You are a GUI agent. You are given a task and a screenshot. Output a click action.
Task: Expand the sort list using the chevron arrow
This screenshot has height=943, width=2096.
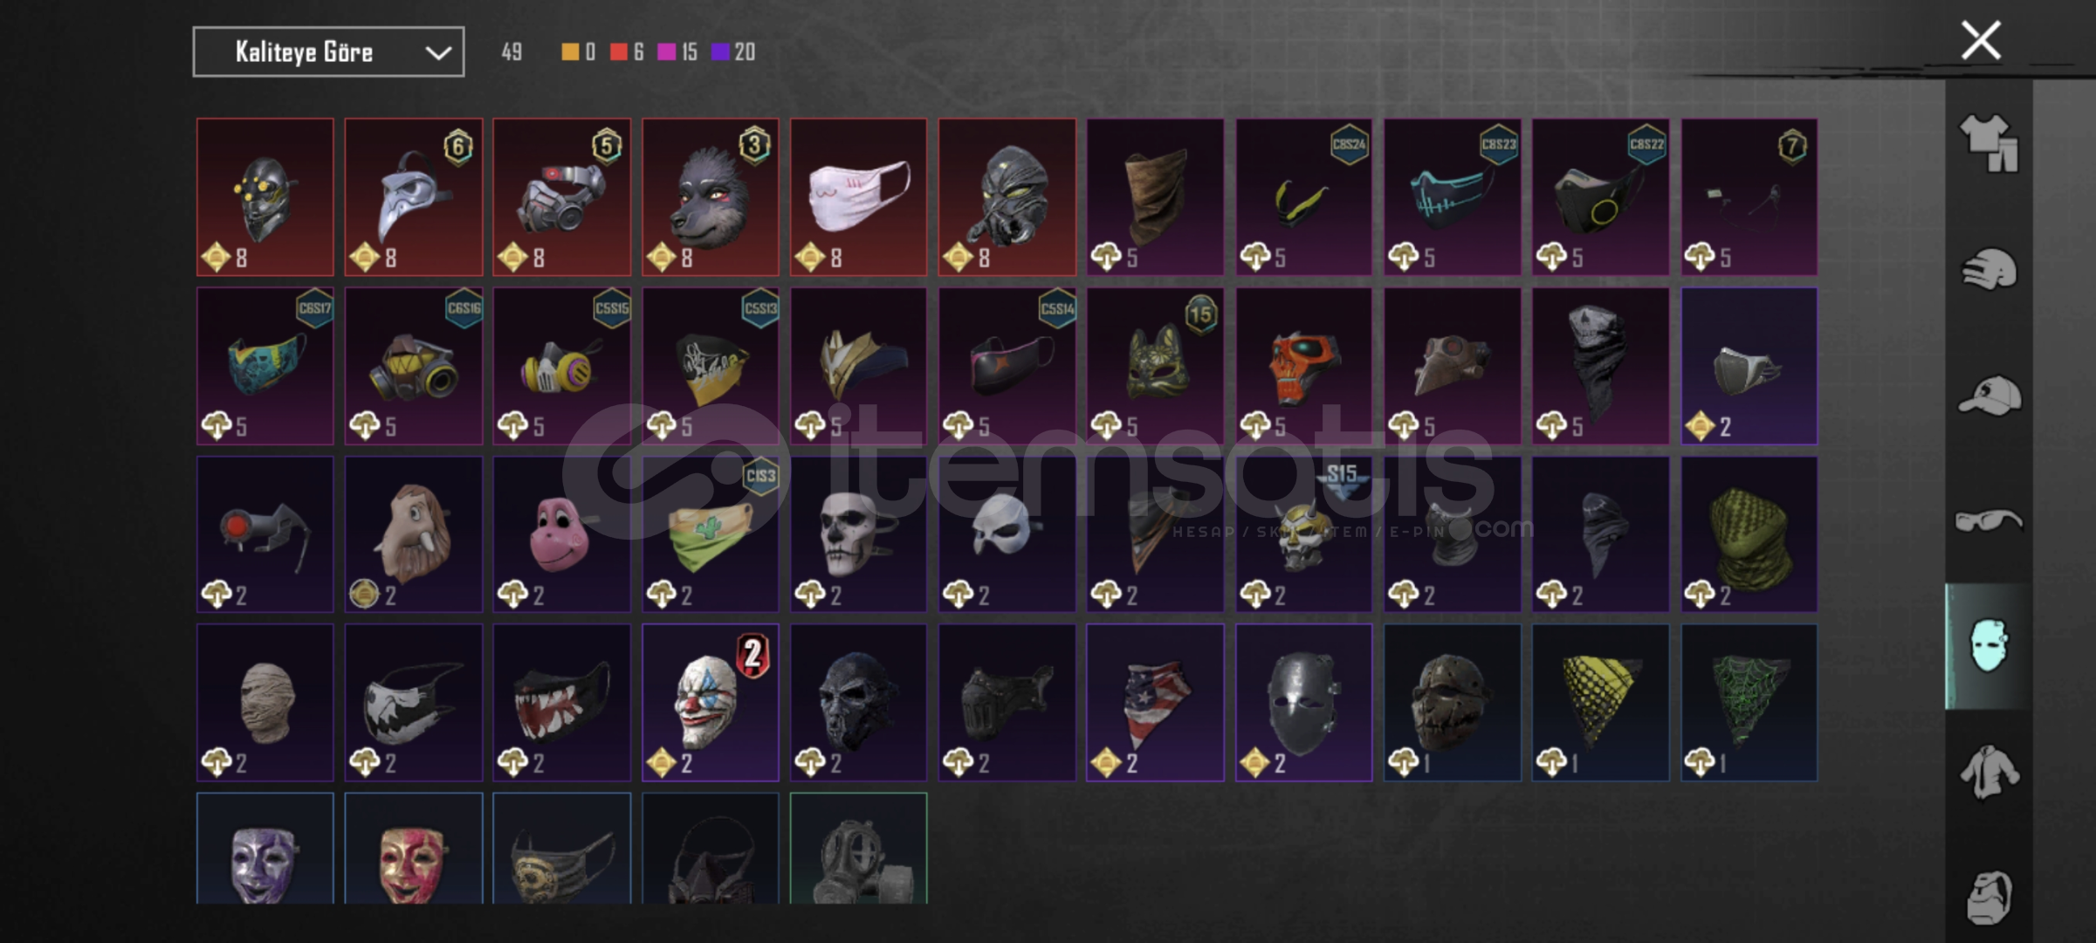pyautogui.click(x=438, y=53)
